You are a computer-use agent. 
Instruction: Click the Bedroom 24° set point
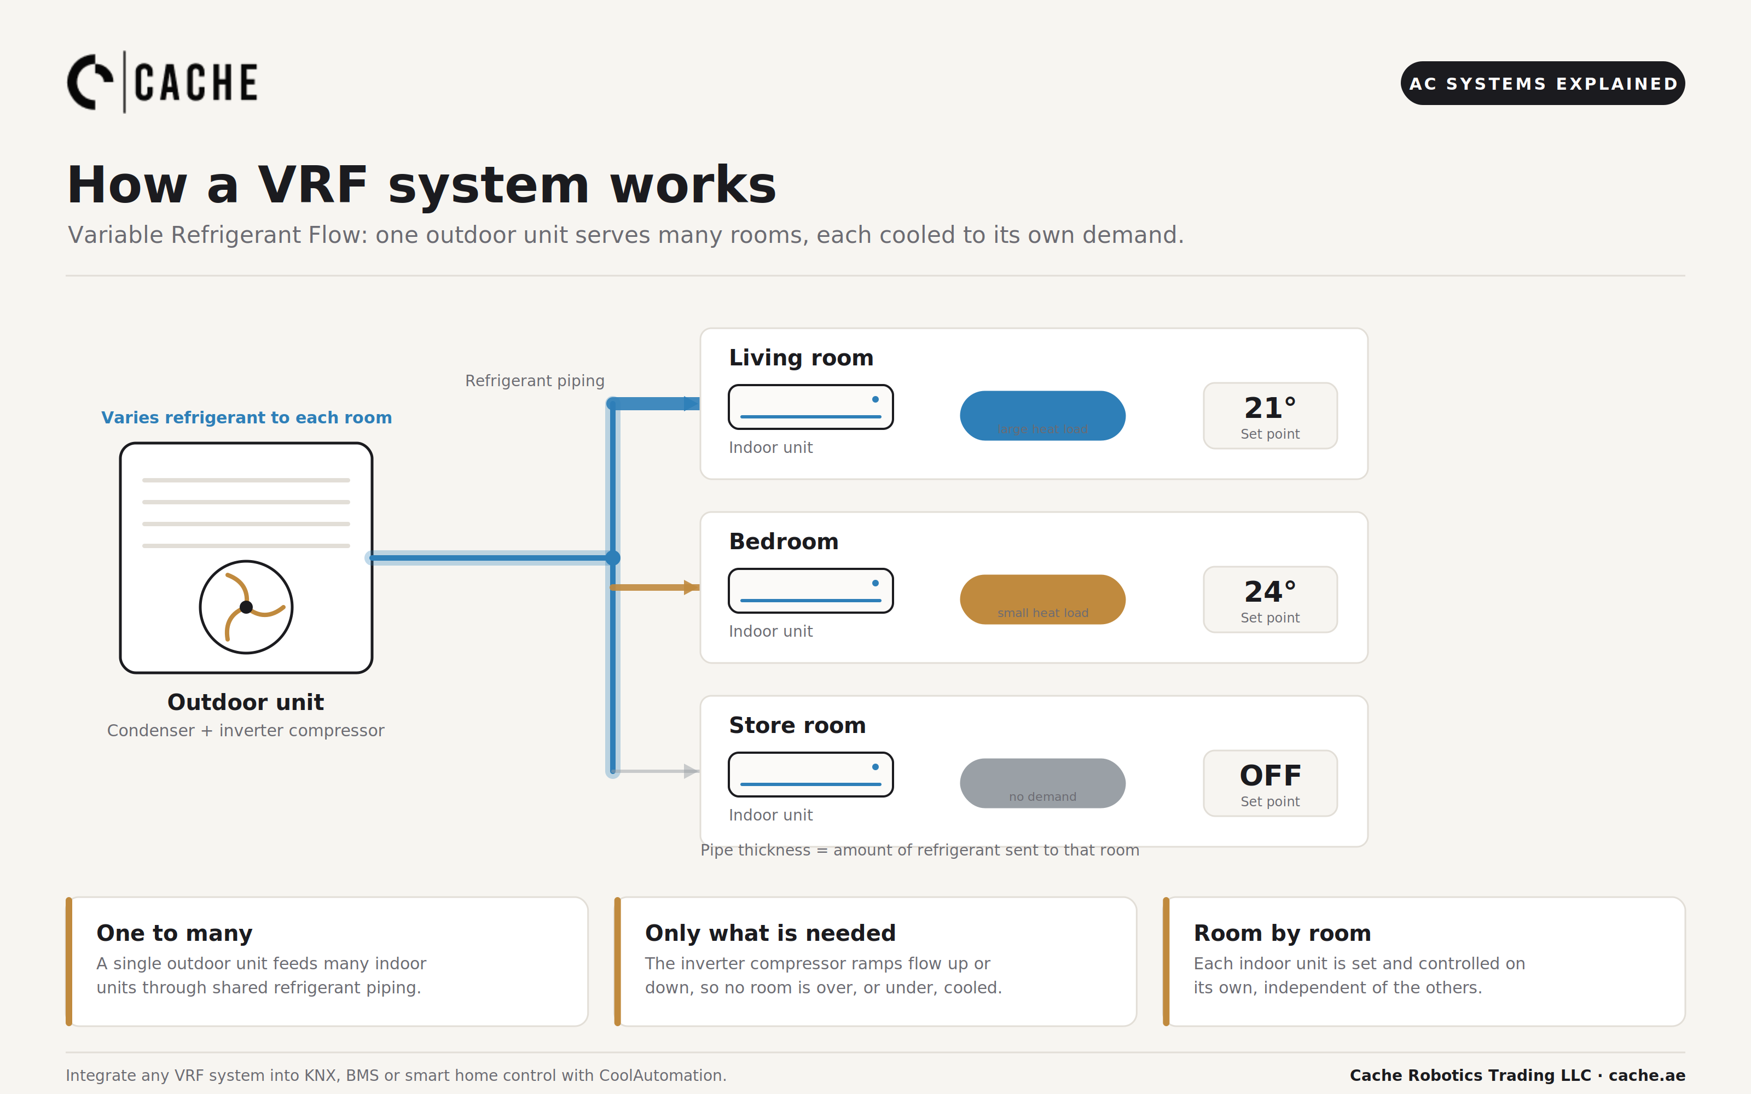click(x=1270, y=600)
